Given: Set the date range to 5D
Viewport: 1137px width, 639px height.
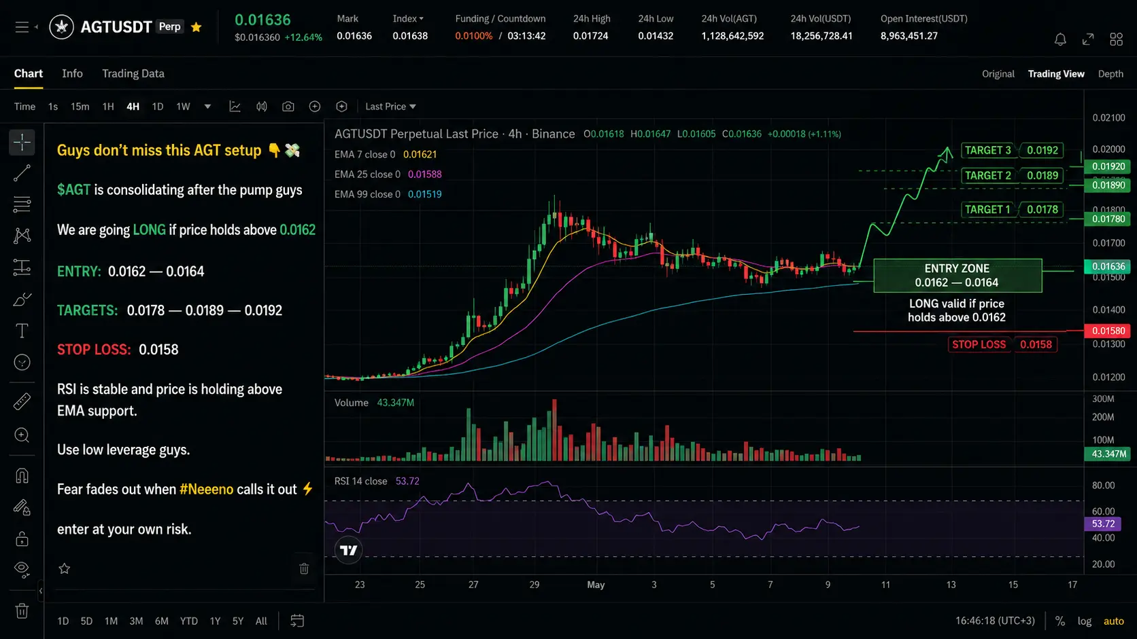Looking at the screenshot, I should pos(86,621).
